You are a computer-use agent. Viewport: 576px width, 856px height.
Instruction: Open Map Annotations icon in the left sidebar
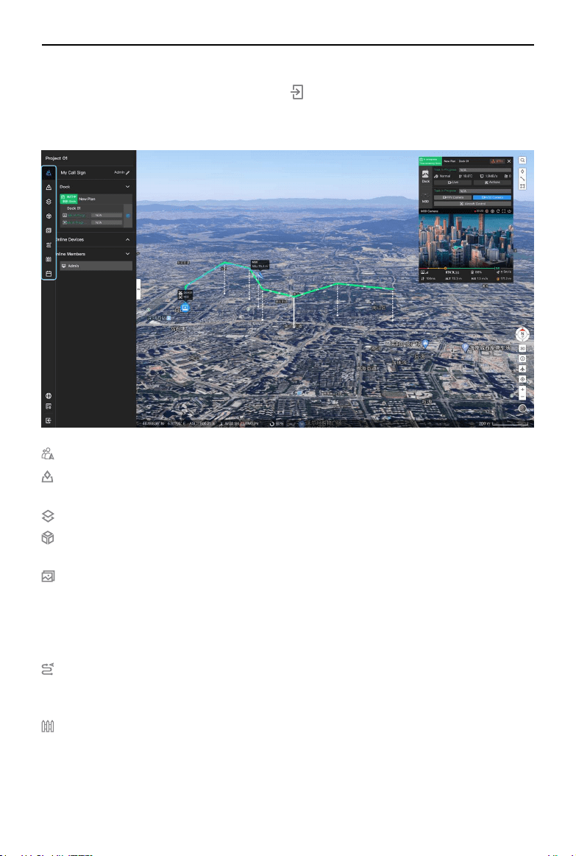click(x=49, y=187)
